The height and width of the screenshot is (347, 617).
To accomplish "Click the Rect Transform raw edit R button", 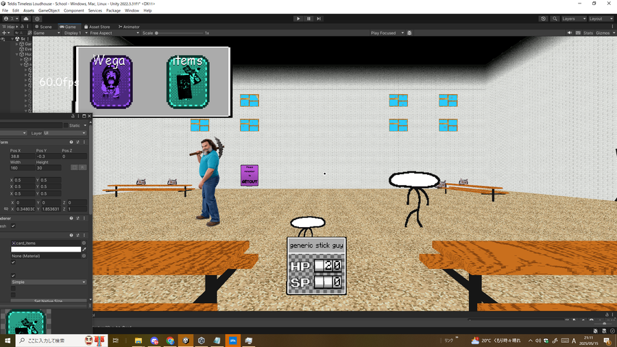I will [82, 167].
